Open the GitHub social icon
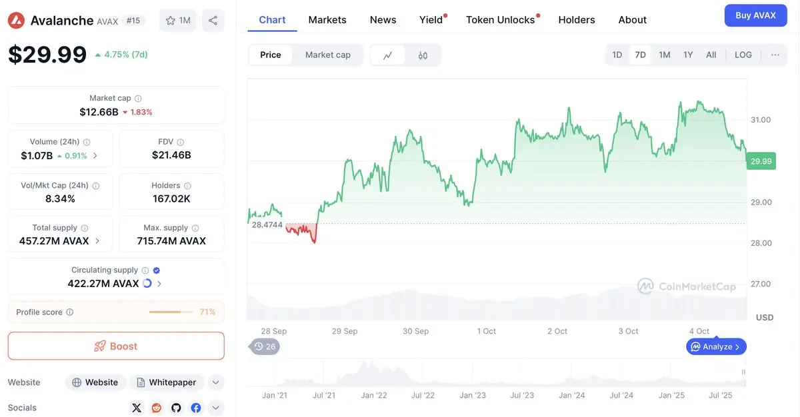This screenshot has height=417, width=800. coord(176,408)
